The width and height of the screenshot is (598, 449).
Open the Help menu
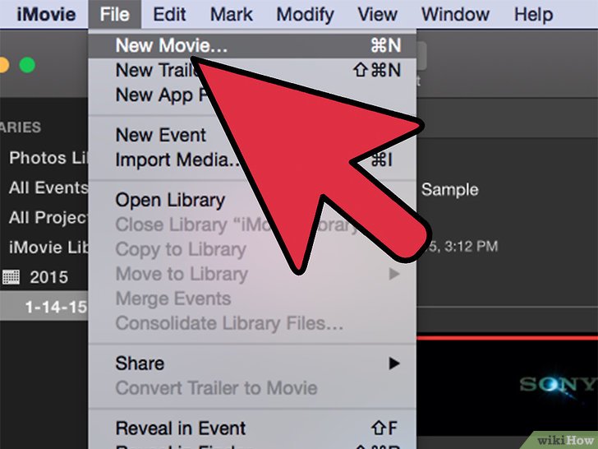[x=534, y=15]
